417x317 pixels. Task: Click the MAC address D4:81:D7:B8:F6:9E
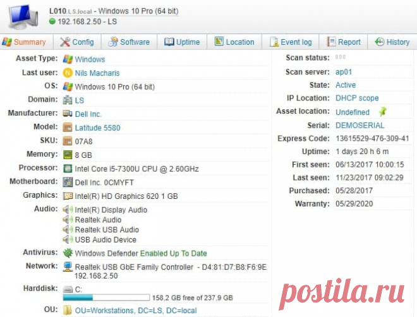click(x=234, y=266)
